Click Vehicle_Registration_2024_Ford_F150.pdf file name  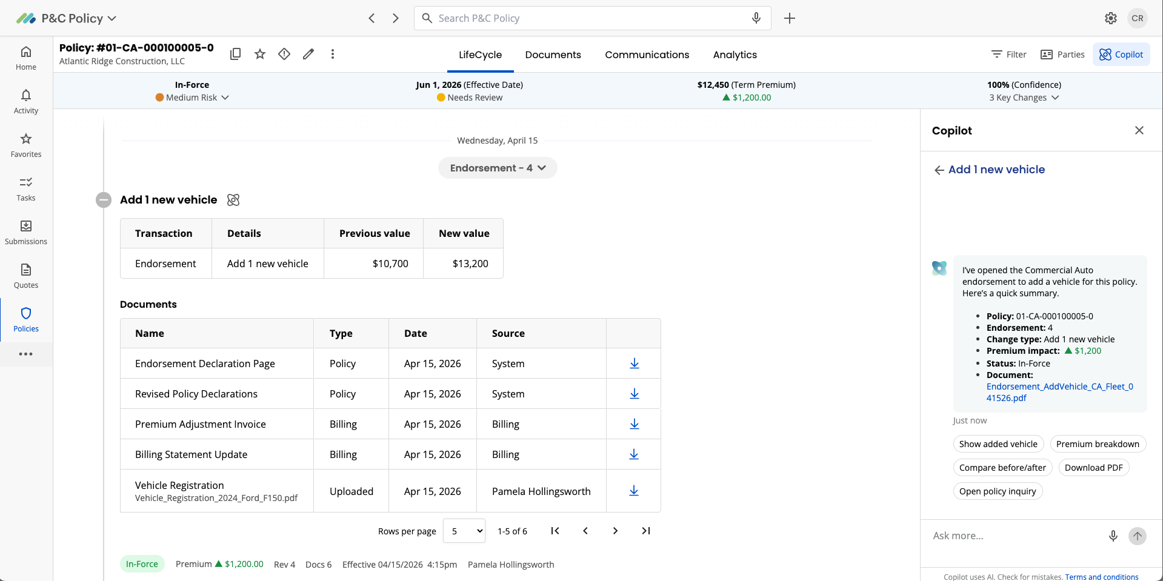click(216, 498)
